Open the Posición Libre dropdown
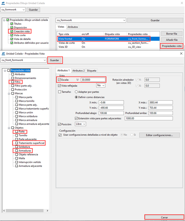185x221 pixels. [81, 124]
